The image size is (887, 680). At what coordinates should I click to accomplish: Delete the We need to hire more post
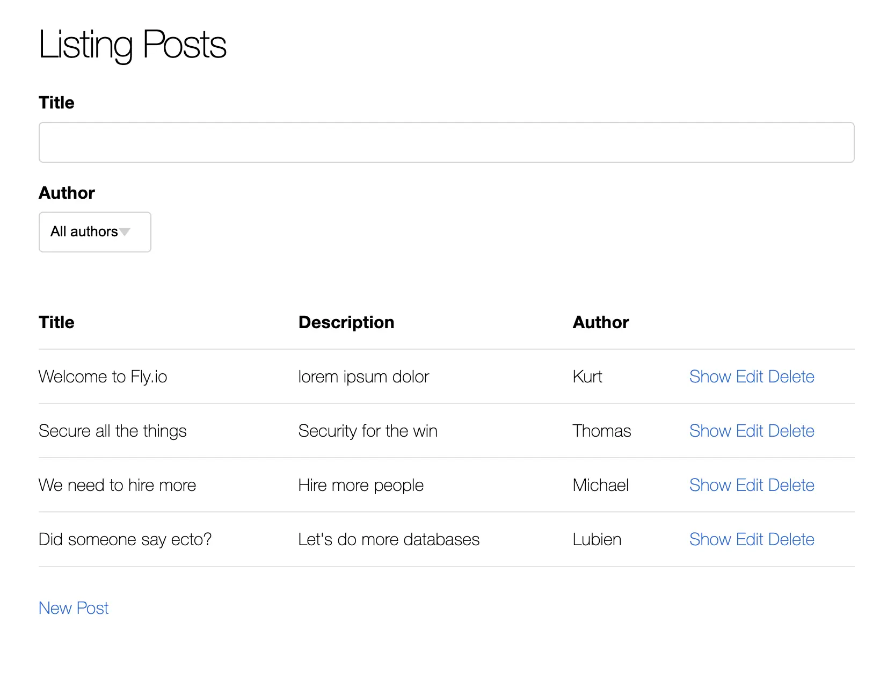pos(791,485)
